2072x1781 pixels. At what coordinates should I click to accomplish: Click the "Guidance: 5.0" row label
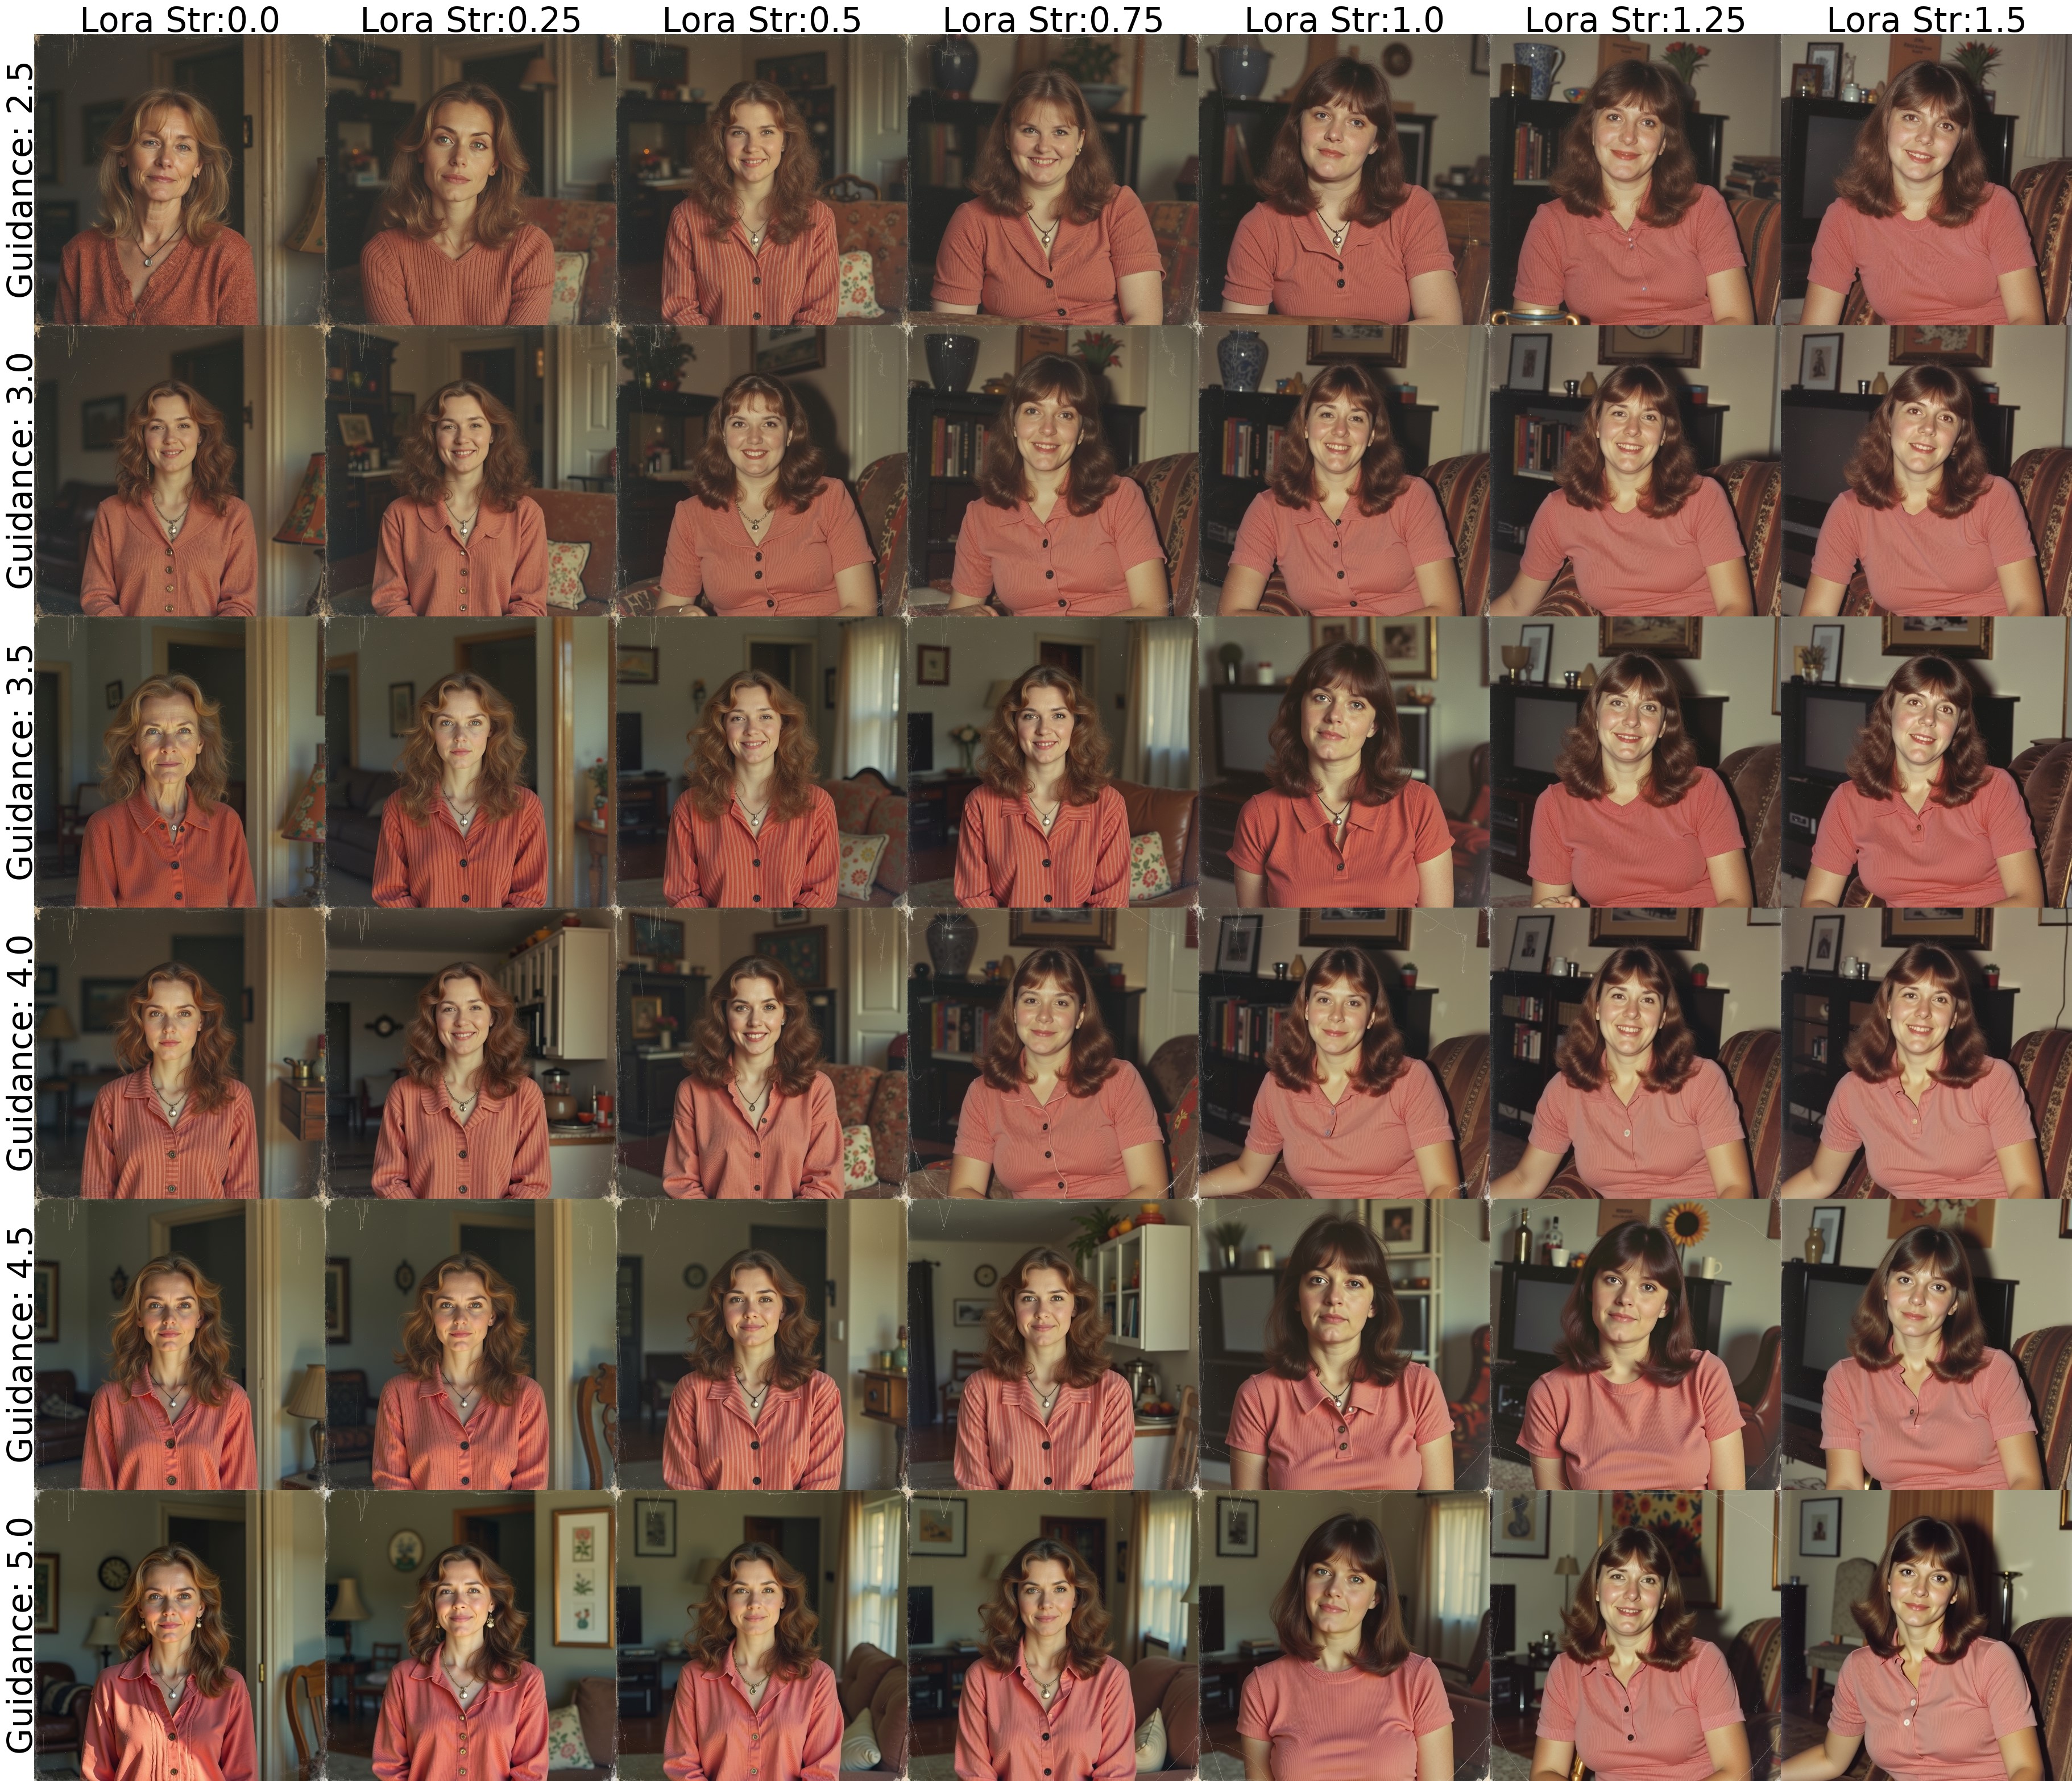click(18, 1635)
